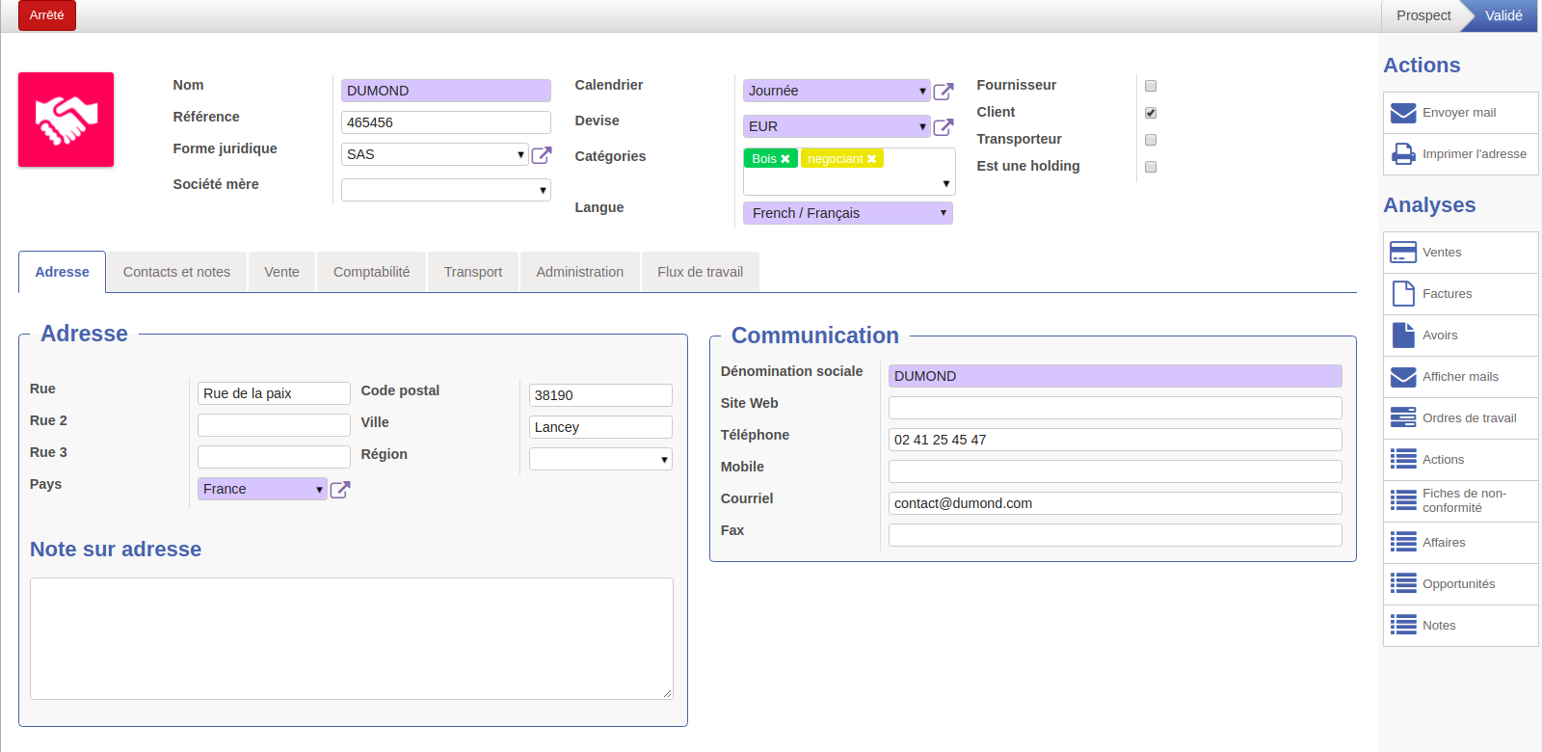Click the printer icon for Imprimer l'adresse
Image resolution: width=1542 pixels, height=752 pixels.
tap(1402, 154)
